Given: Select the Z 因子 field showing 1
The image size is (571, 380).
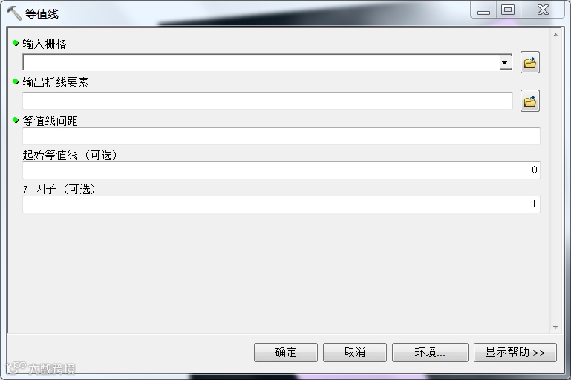Looking at the screenshot, I should 281,204.
